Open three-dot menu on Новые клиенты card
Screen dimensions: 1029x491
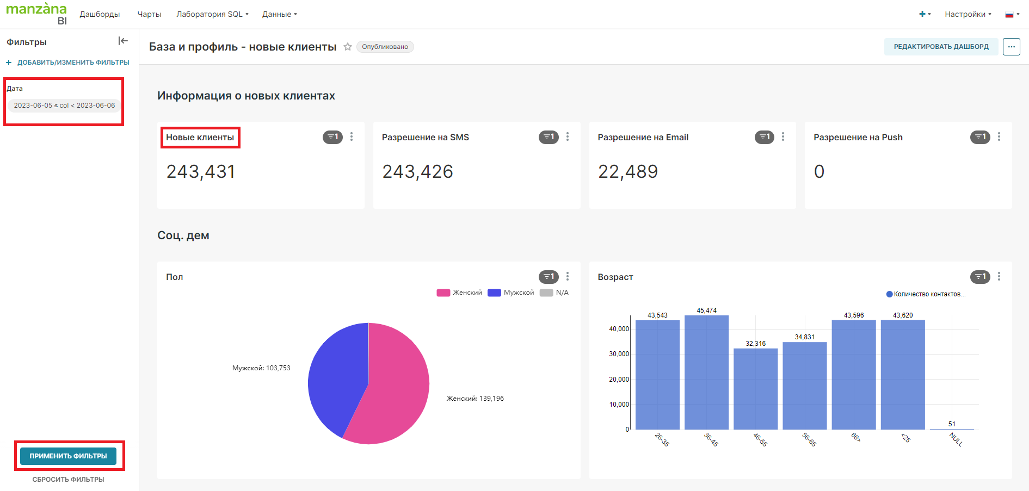click(352, 137)
